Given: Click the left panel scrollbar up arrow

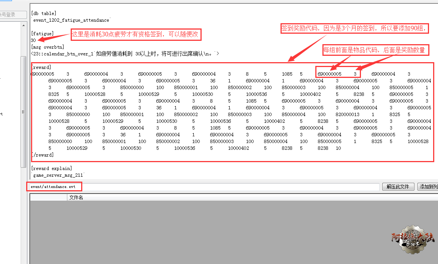Looking at the screenshot, I should pyautogui.click(x=23, y=25).
